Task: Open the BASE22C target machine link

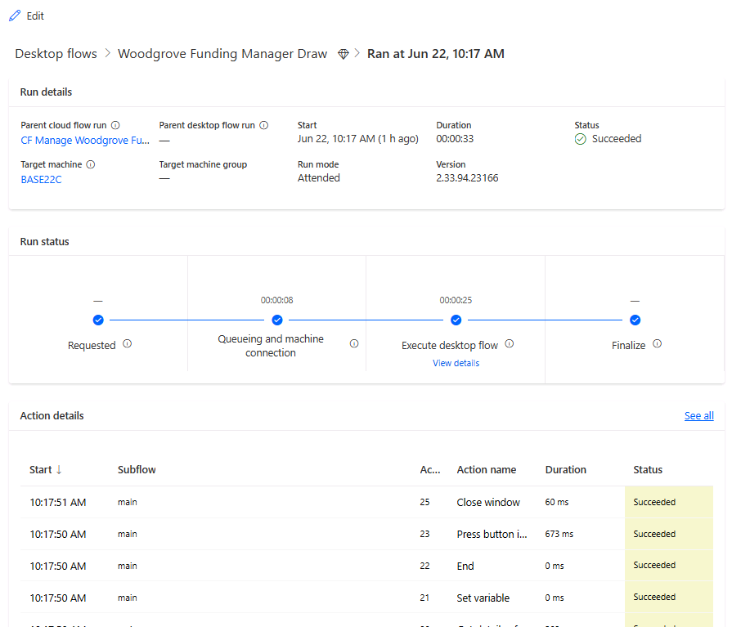Action: click(41, 179)
